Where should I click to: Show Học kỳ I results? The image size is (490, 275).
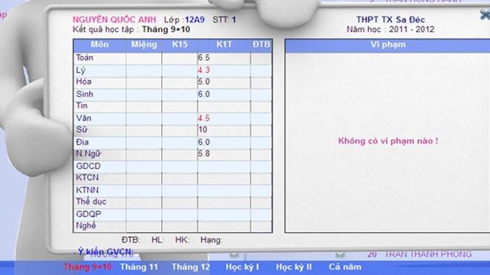(x=242, y=267)
